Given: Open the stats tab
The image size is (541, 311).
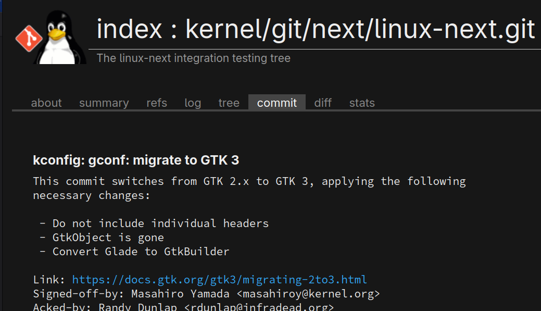Looking at the screenshot, I should coord(362,103).
